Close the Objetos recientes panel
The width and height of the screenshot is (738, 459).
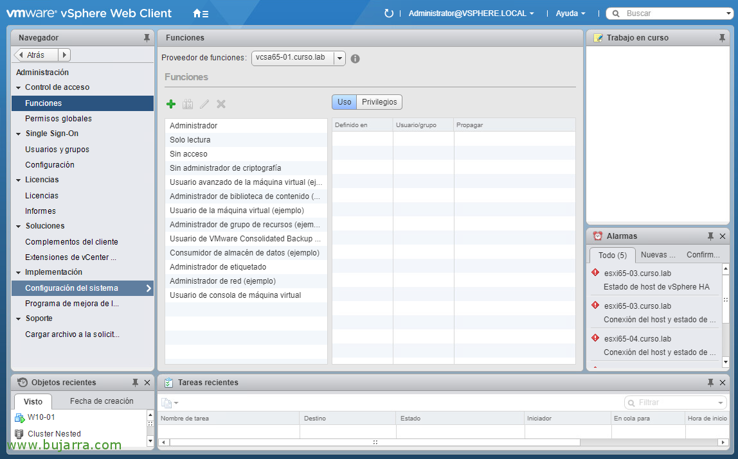pyautogui.click(x=147, y=383)
